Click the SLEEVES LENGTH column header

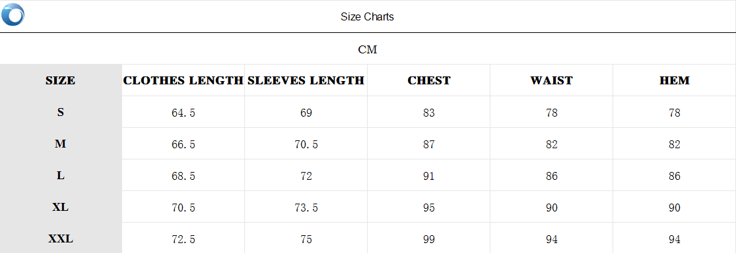coord(306,80)
